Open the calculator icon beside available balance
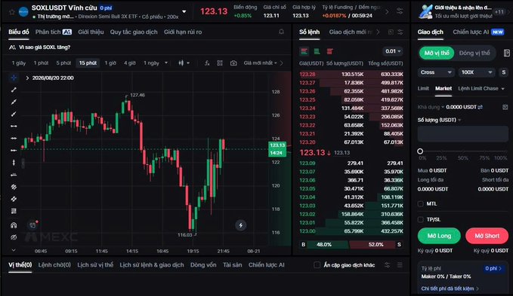The image size is (513, 296). [505, 107]
